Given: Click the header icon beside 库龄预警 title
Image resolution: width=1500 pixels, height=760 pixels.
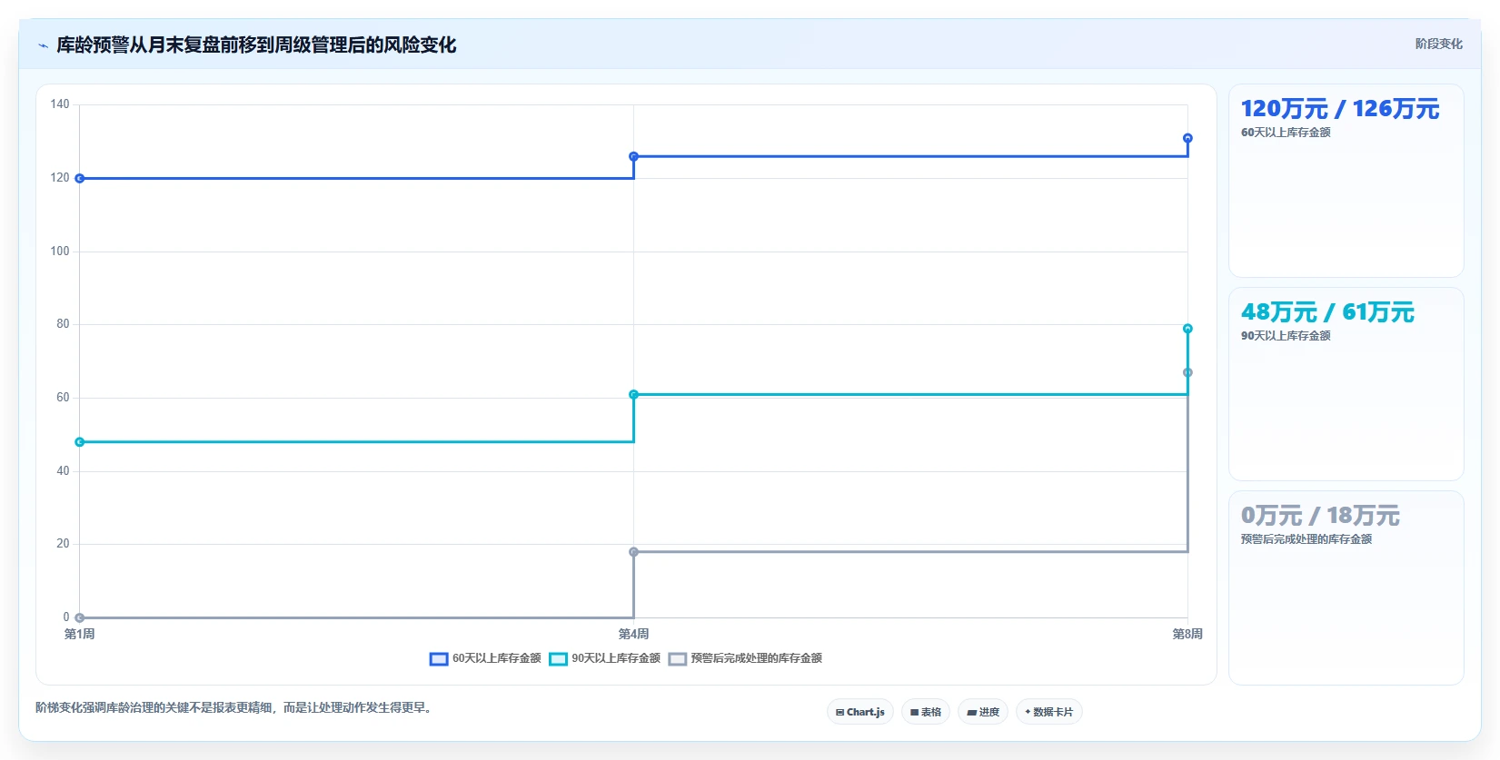Looking at the screenshot, I should tap(43, 45).
